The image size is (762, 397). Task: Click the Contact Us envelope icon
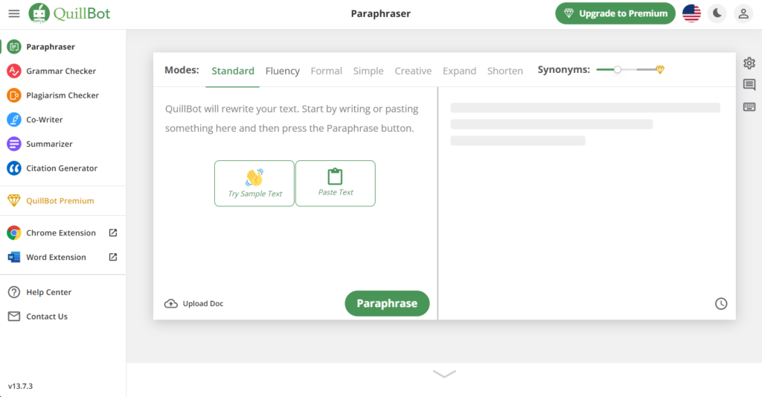[14, 317]
